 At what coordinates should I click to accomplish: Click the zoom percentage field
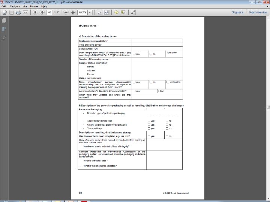tap(82, 12)
